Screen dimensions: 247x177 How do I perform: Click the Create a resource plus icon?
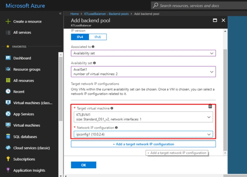tap(8, 21)
